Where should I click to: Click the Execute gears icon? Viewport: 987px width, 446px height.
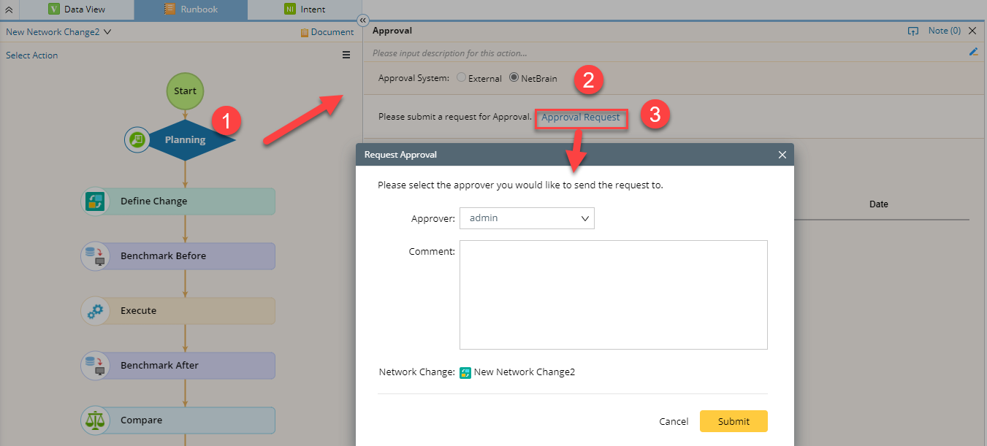click(x=94, y=311)
